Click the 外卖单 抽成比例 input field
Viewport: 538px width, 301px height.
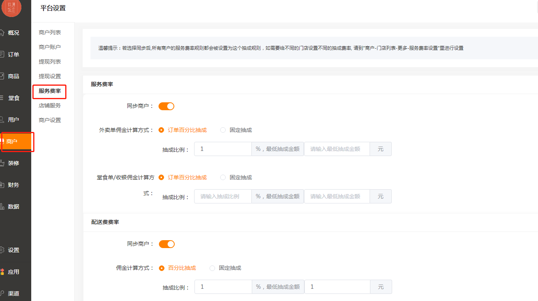pyautogui.click(x=223, y=149)
